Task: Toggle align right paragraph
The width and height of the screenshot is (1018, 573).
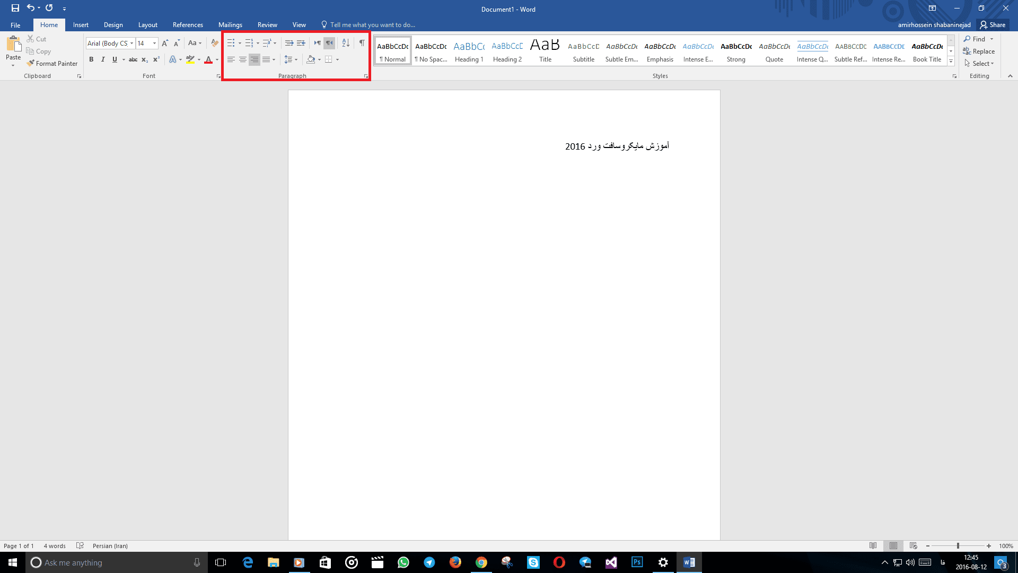Action: coord(254,59)
